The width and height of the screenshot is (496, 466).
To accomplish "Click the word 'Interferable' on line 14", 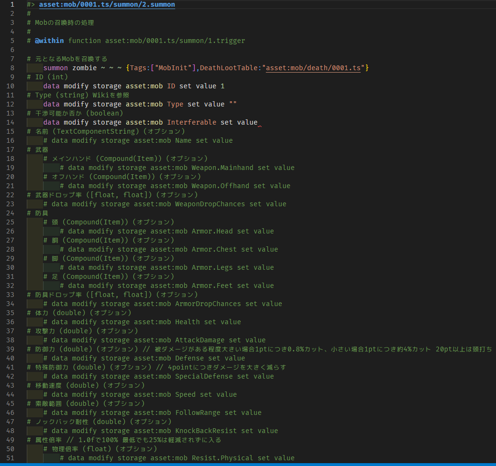I will click(192, 123).
